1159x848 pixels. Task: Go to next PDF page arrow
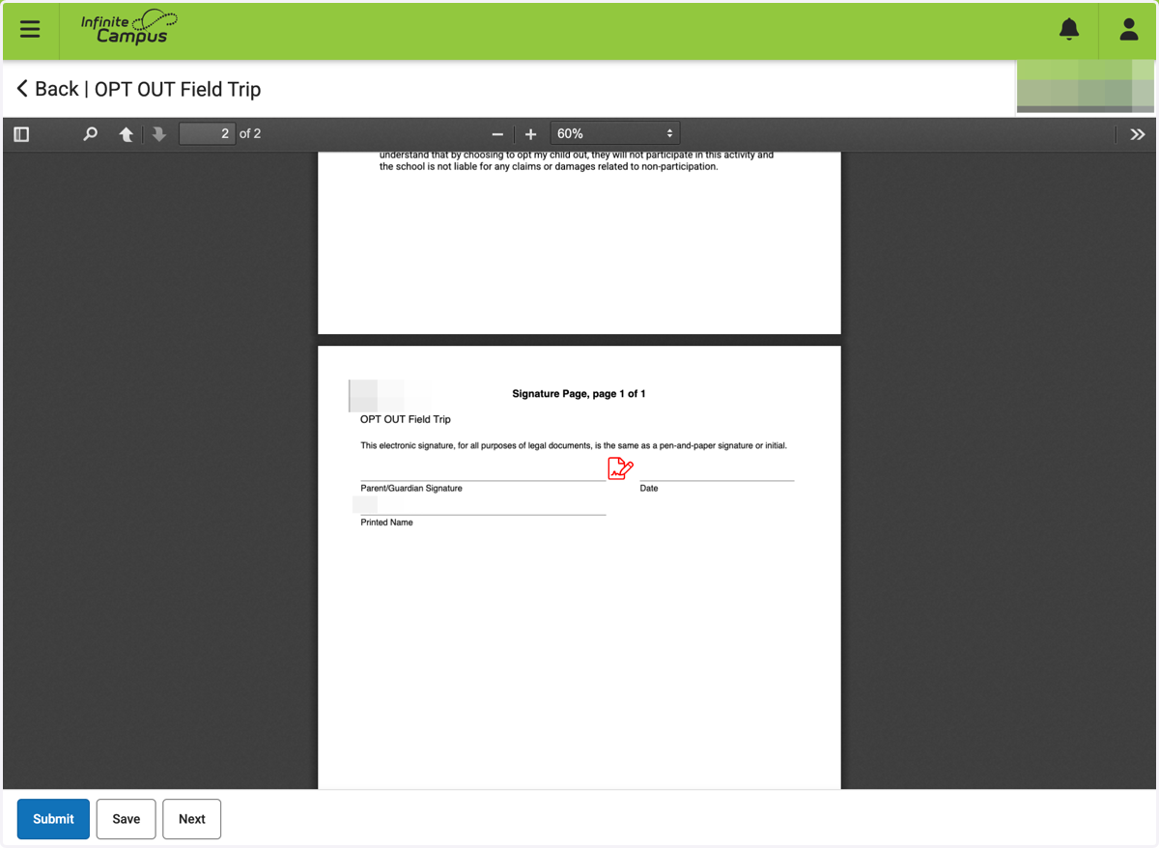point(159,134)
